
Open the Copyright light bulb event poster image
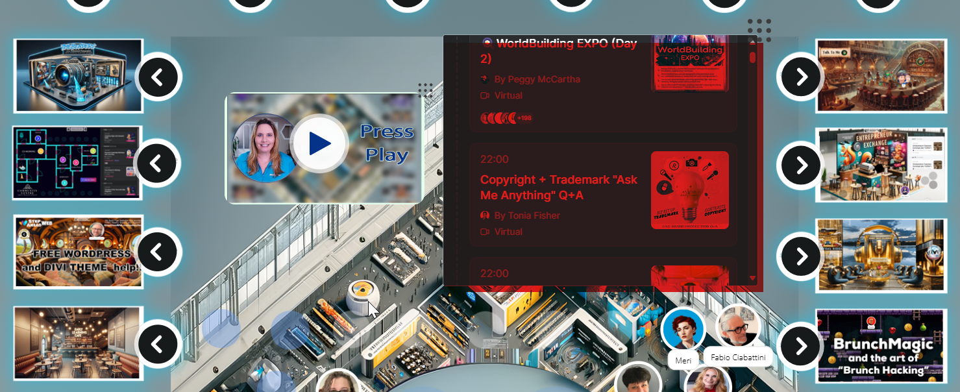click(x=690, y=190)
